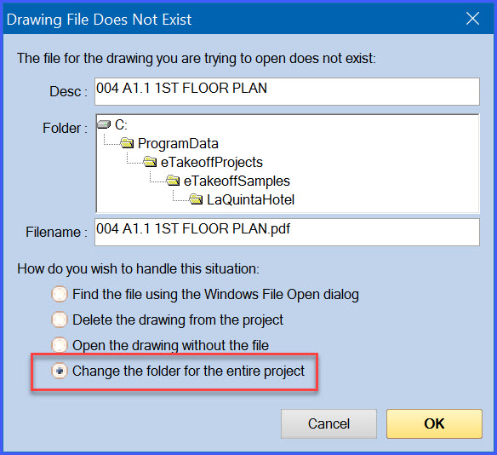Click the ProgramData folder icon
Viewport: 497px width, 455px height.
127,143
